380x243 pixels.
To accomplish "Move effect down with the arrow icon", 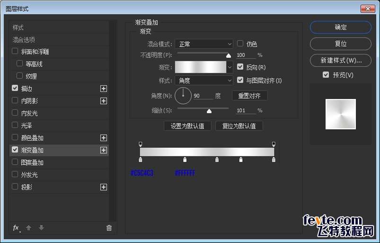I will tap(42, 228).
